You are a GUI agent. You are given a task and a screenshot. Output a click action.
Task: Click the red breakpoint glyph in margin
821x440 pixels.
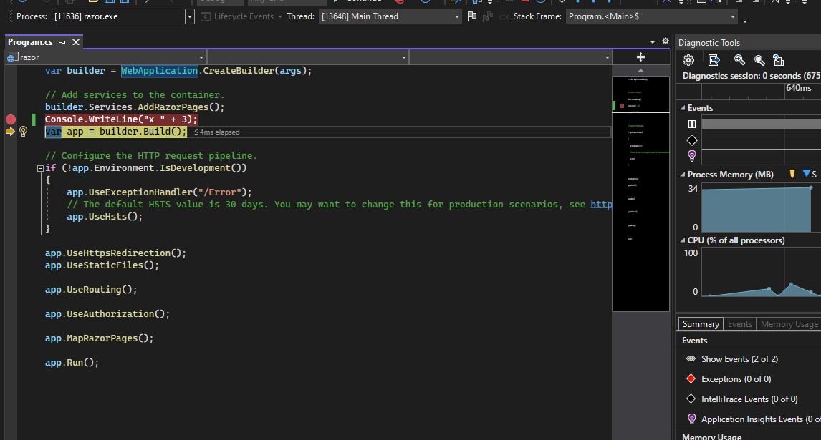pyautogui.click(x=11, y=119)
